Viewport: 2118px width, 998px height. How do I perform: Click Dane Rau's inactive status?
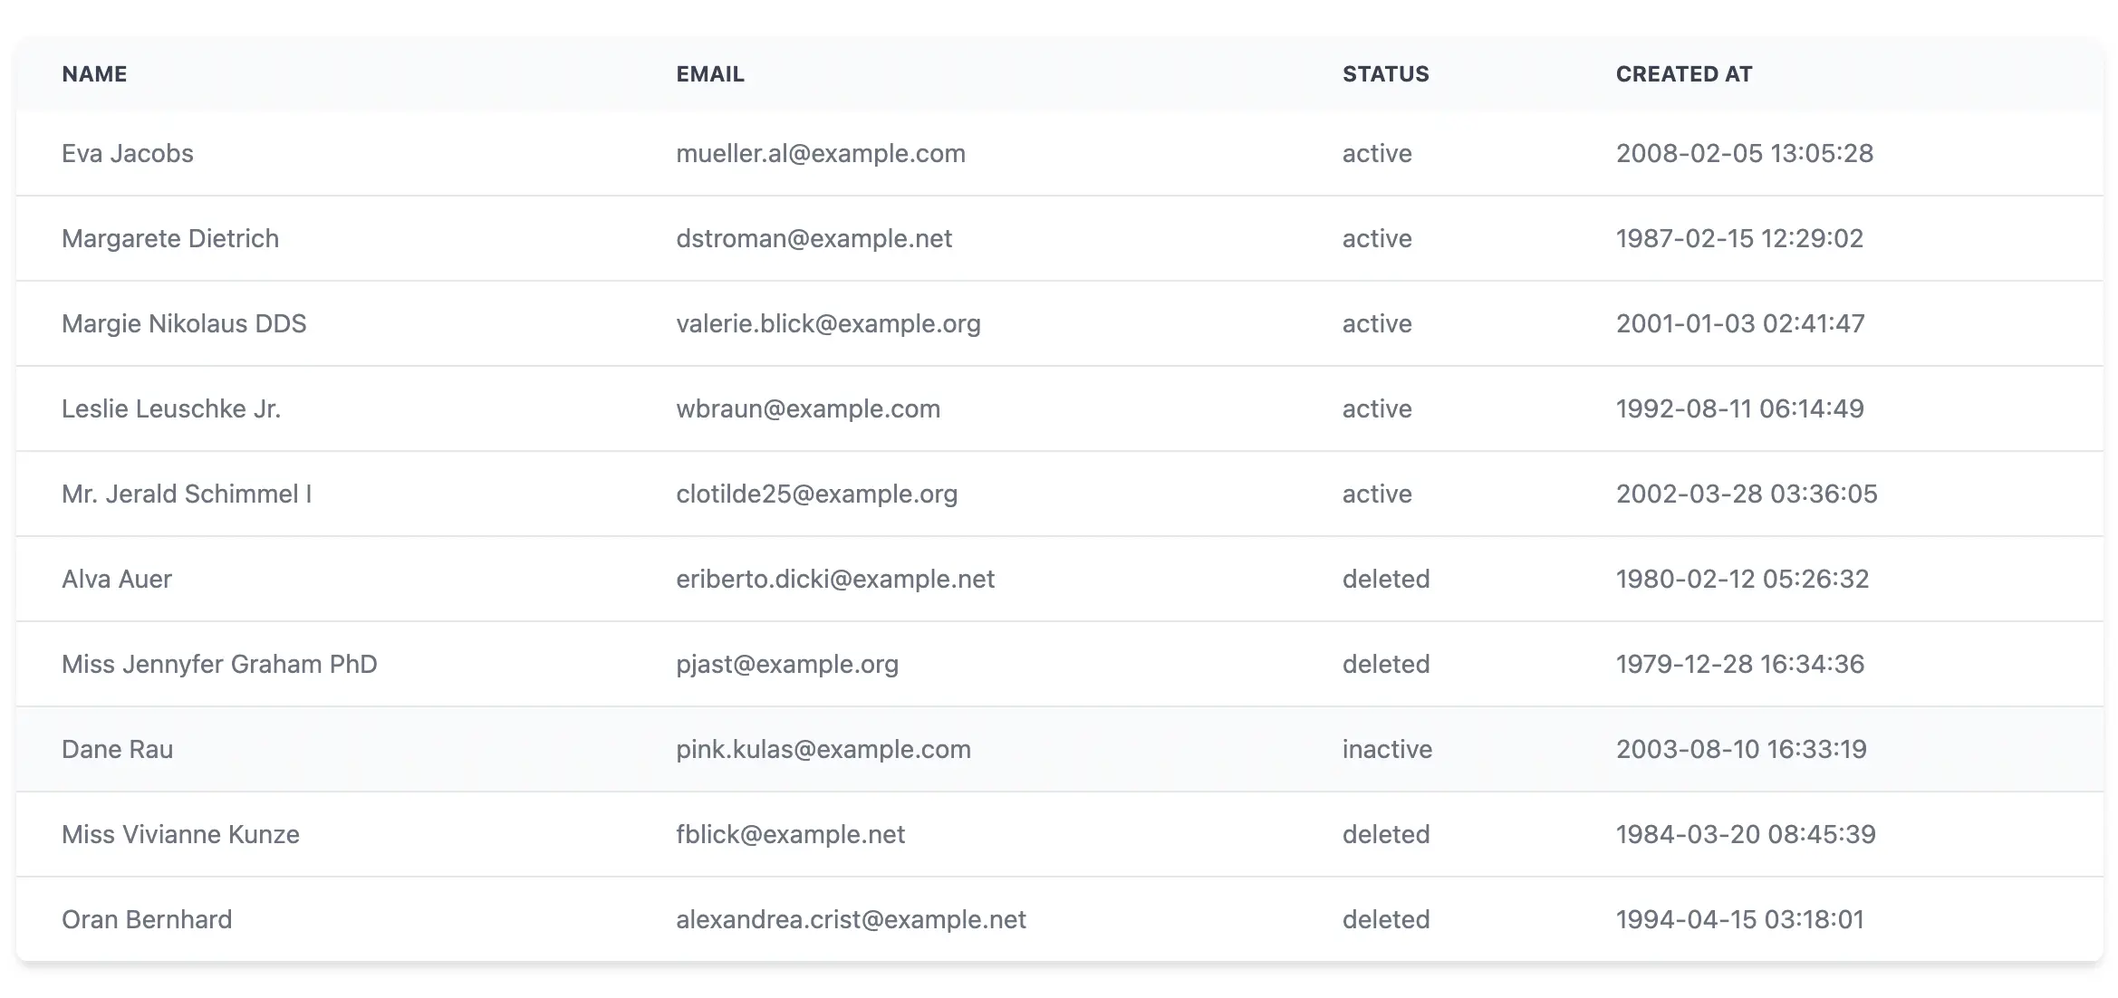click(x=1387, y=750)
